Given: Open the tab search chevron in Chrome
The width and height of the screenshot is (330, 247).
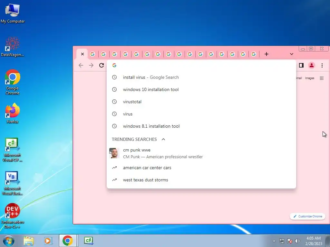Looking at the screenshot, I should point(291,54).
